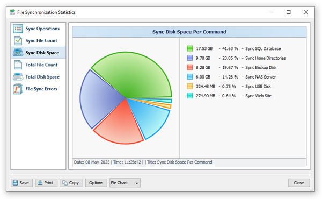Open the Pie Chart type dropdown
The height and width of the screenshot is (199, 322).
coord(125,183)
